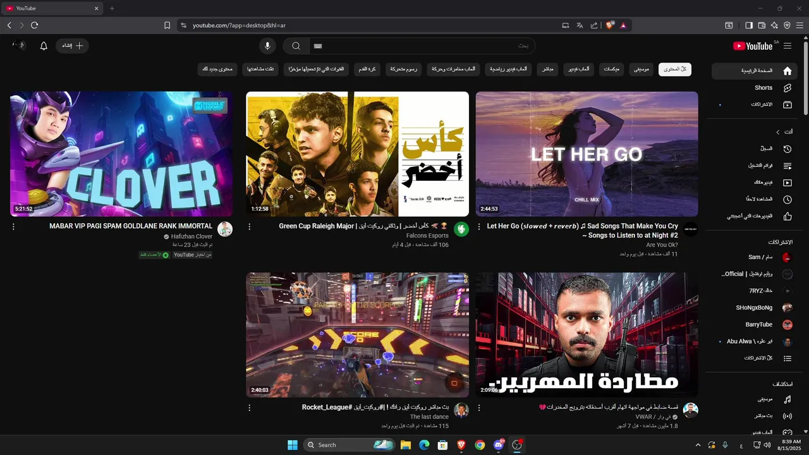The width and height of the screenshot is (809, 455).
Task: Open Watch later (المشاهدة لاحقًا) icon
Action: (788, 199)
